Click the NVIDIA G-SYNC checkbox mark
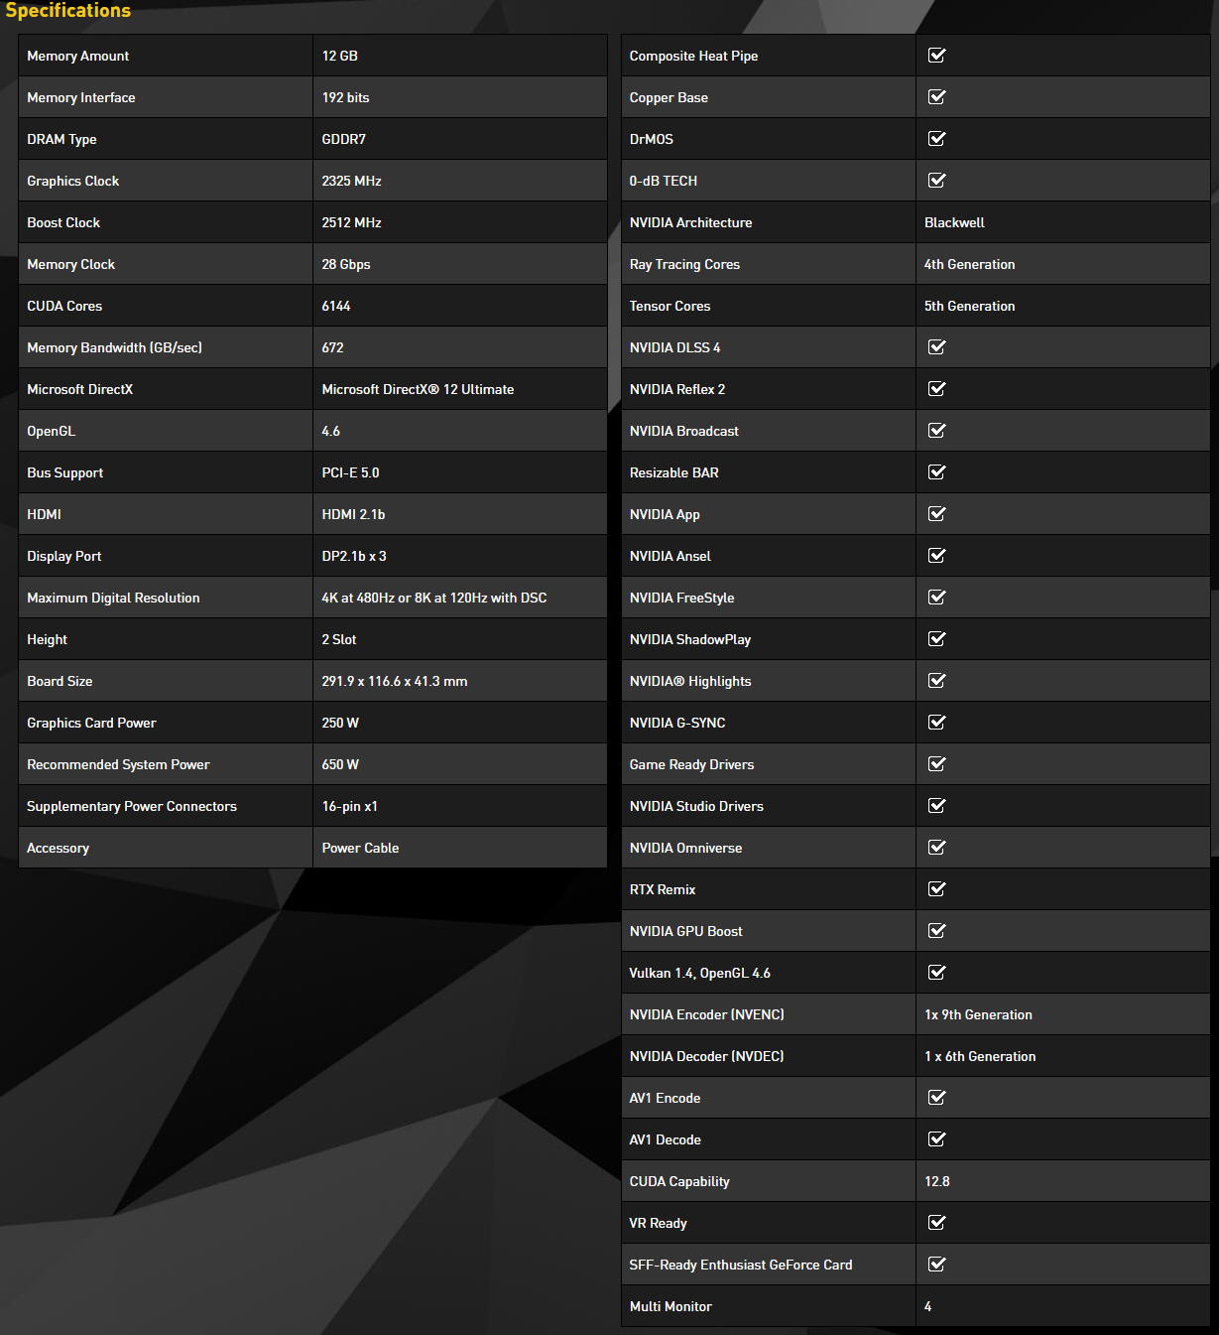The image size is (1219, 1335). point(936,723)
